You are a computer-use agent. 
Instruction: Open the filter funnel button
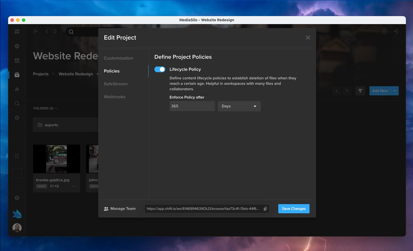(360, 91)
